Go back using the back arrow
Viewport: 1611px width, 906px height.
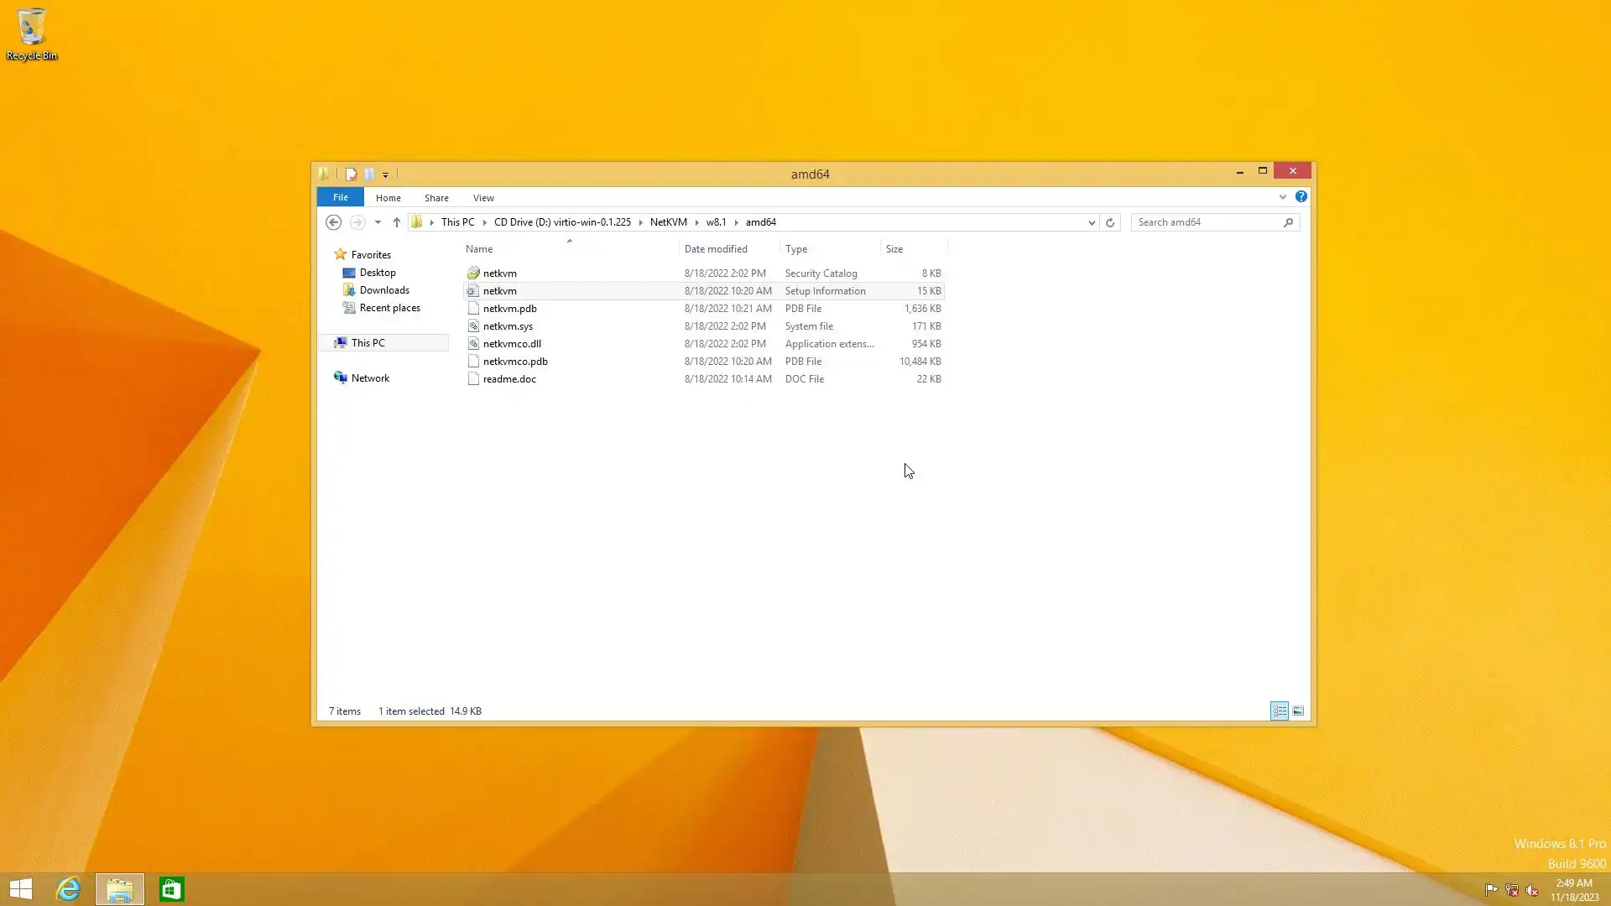pos(333,222)
